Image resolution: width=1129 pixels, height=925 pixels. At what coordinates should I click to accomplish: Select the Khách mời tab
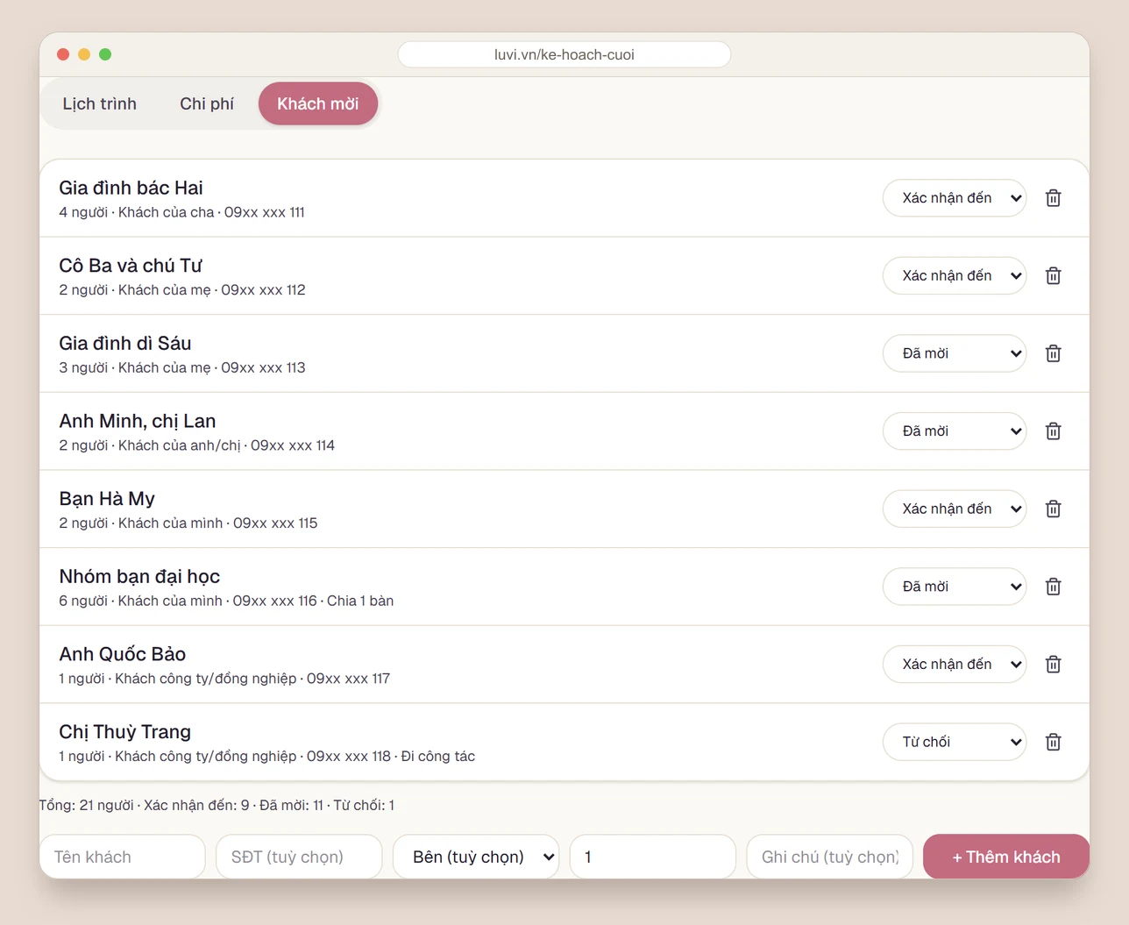(x=318, y=103)
